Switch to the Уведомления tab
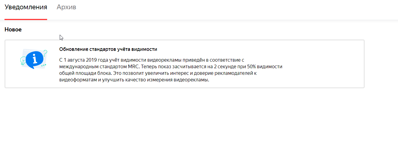The height and width of the screenshot is (155, 398). tap(26, 7)
